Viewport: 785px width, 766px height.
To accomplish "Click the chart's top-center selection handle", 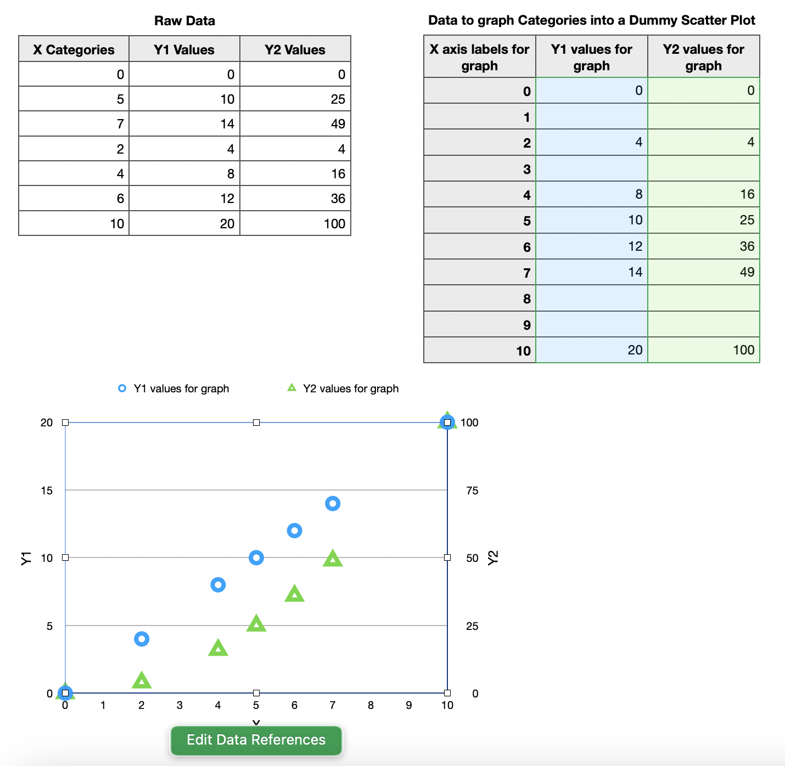I will tap(256, 422).
